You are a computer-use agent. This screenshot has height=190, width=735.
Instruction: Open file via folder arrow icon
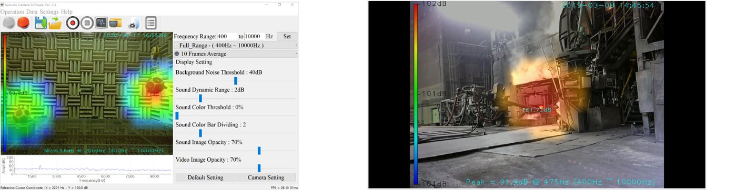55,23
